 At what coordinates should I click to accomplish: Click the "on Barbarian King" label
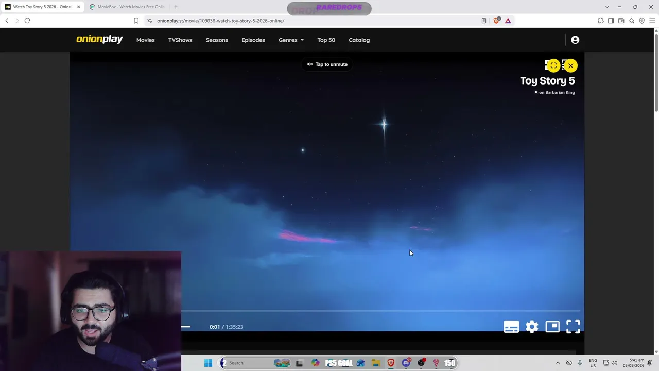pyautogui.click(x=557, y=93)
